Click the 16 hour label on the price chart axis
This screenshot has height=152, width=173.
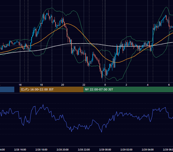pyautogui.click(x=20, y=85)
